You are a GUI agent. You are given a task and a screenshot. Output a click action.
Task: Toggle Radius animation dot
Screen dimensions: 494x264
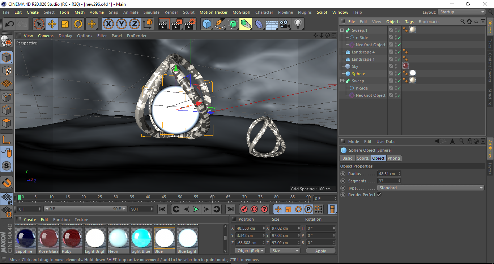click(x=343, y=174)
